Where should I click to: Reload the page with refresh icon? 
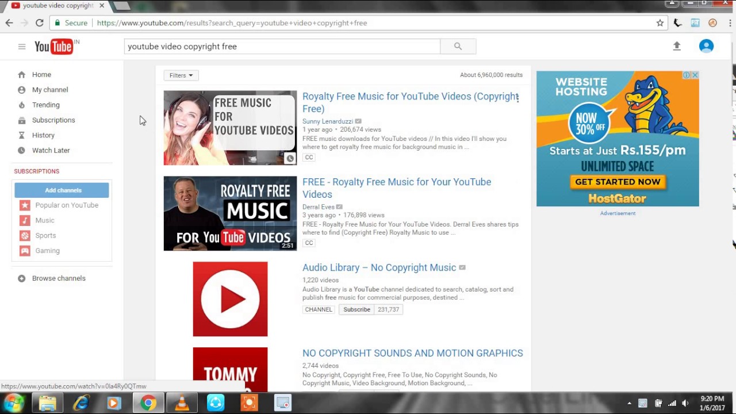(39, 23)
